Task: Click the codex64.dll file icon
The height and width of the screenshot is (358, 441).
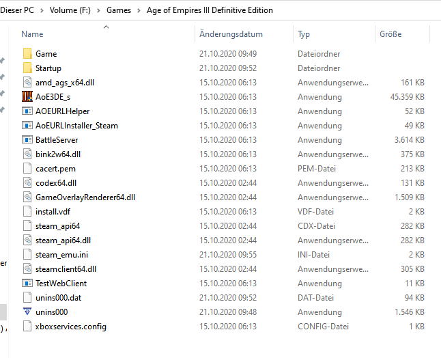Action: coord(27,182)
